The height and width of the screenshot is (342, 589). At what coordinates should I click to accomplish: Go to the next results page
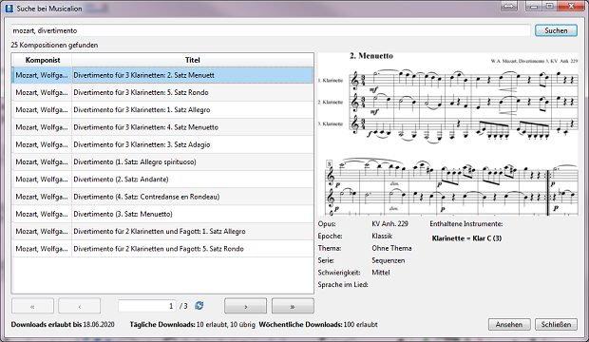(245, 306)
